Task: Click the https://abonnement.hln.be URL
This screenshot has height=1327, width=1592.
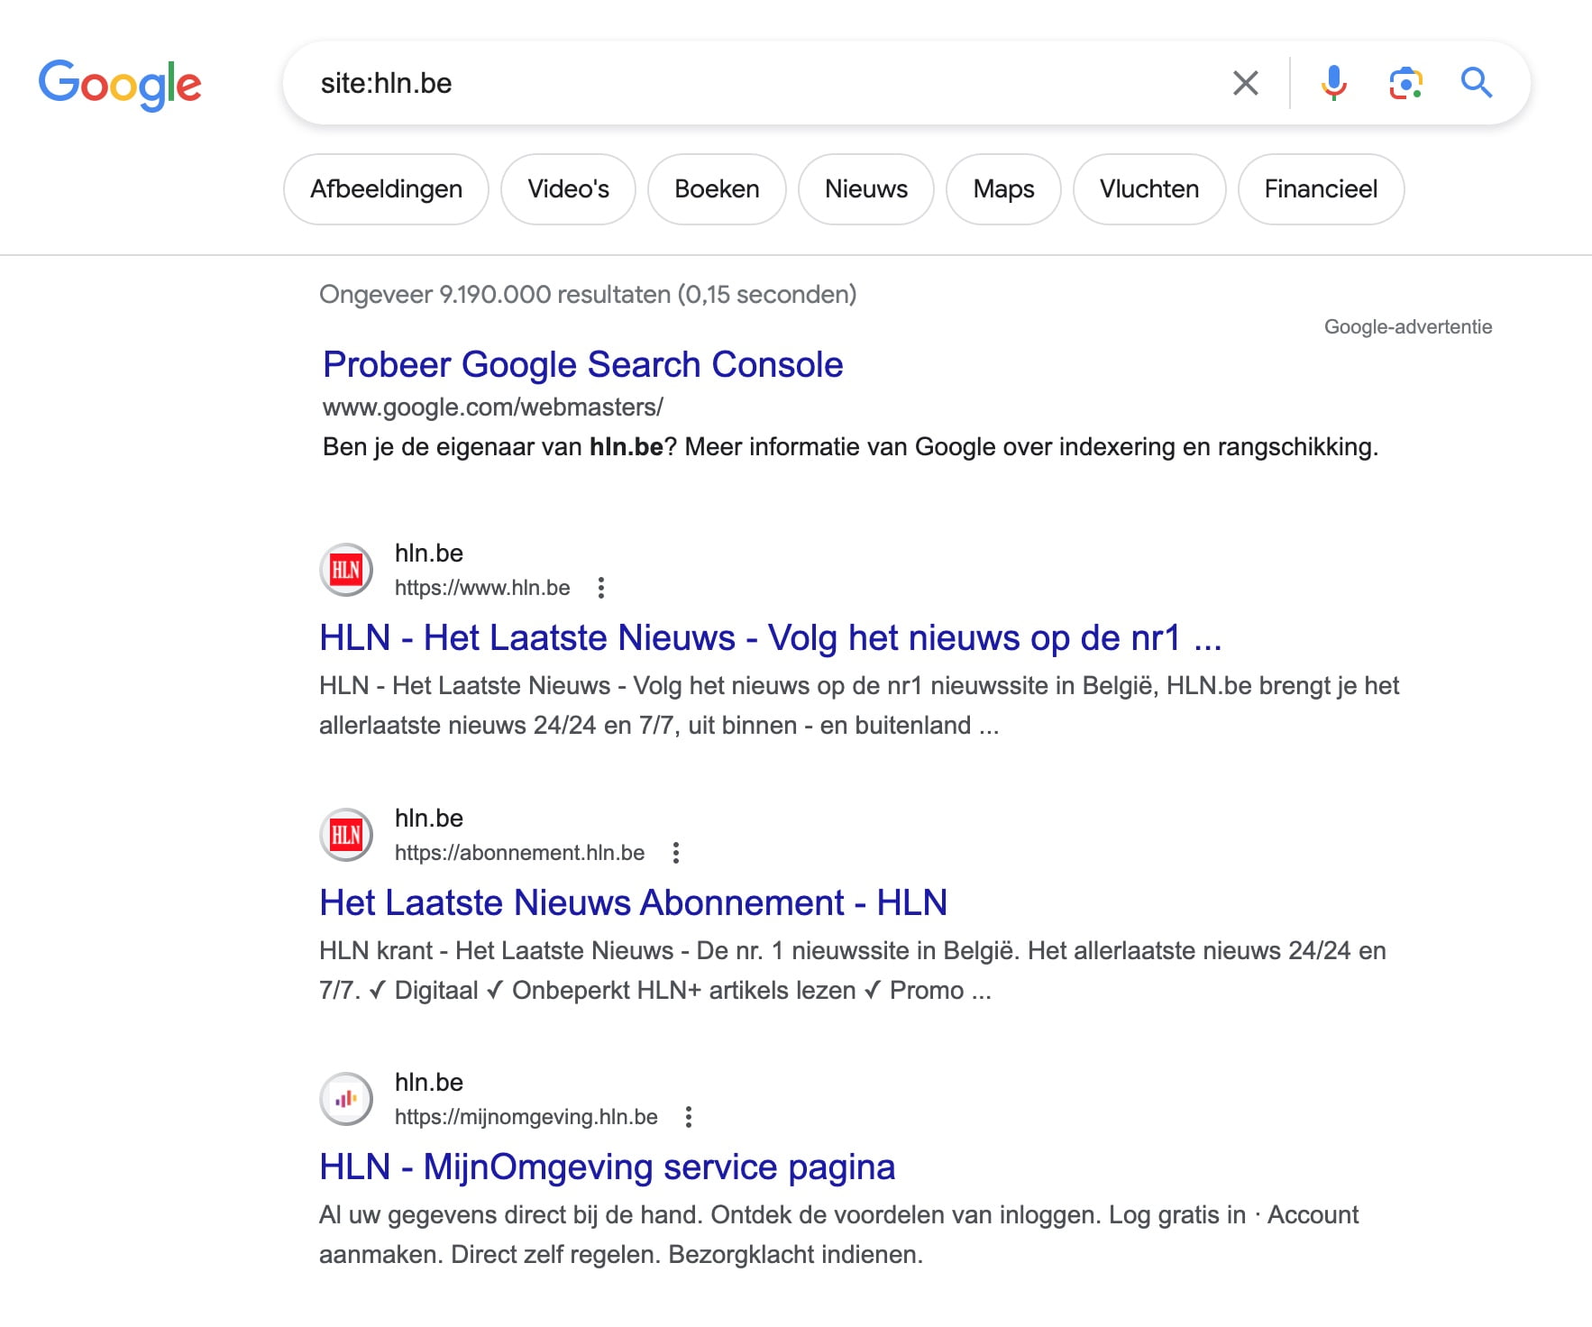Action: pos(519,853)
